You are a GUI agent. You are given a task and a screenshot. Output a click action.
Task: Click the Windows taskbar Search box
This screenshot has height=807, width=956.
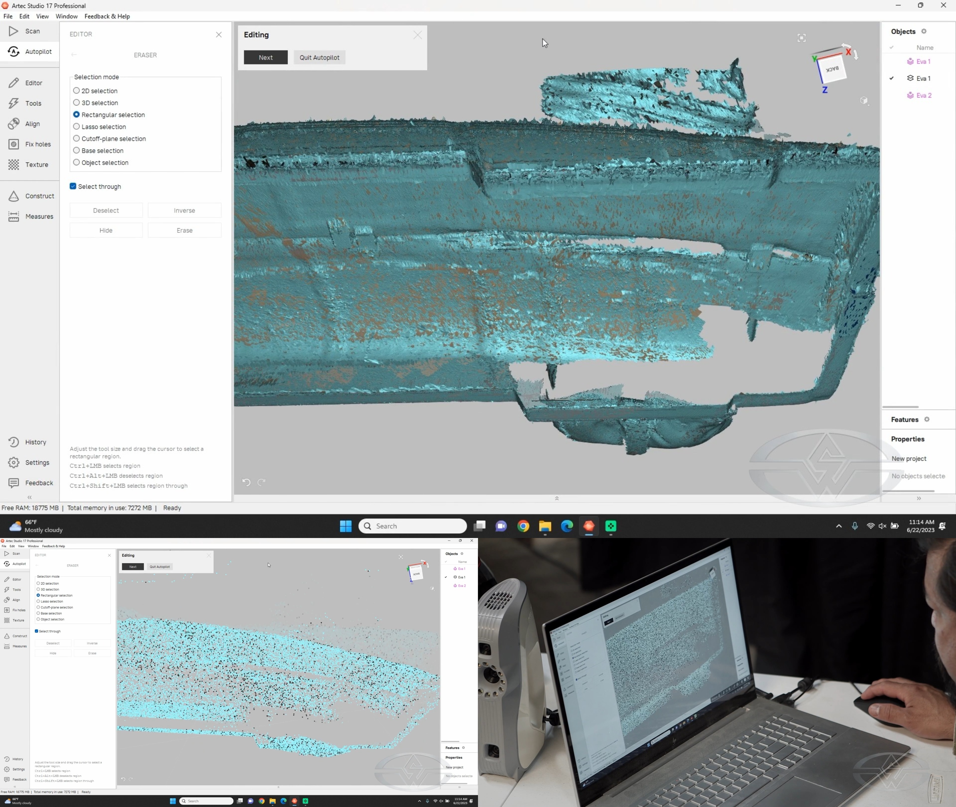coord(413,526)
